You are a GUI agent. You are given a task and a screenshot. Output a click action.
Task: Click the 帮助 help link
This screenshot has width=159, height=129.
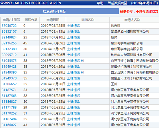pos(100,3)
